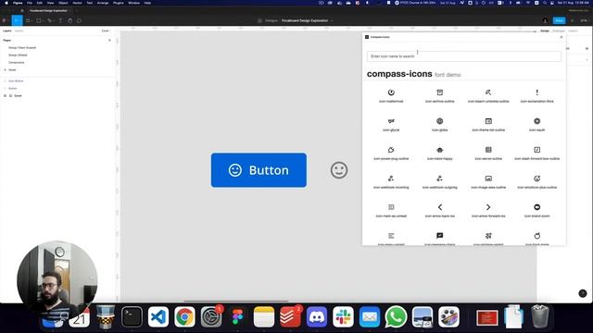Close the Compass Icons plugin window
Viewport: 593px width, 333px height.
(561, 37)
